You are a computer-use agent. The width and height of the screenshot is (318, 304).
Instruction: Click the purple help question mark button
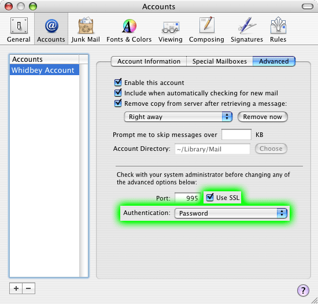click(303, 290)
